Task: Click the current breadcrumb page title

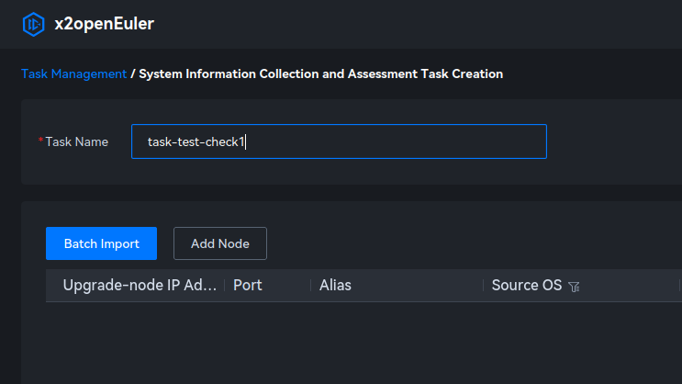Action: [320, 73]
